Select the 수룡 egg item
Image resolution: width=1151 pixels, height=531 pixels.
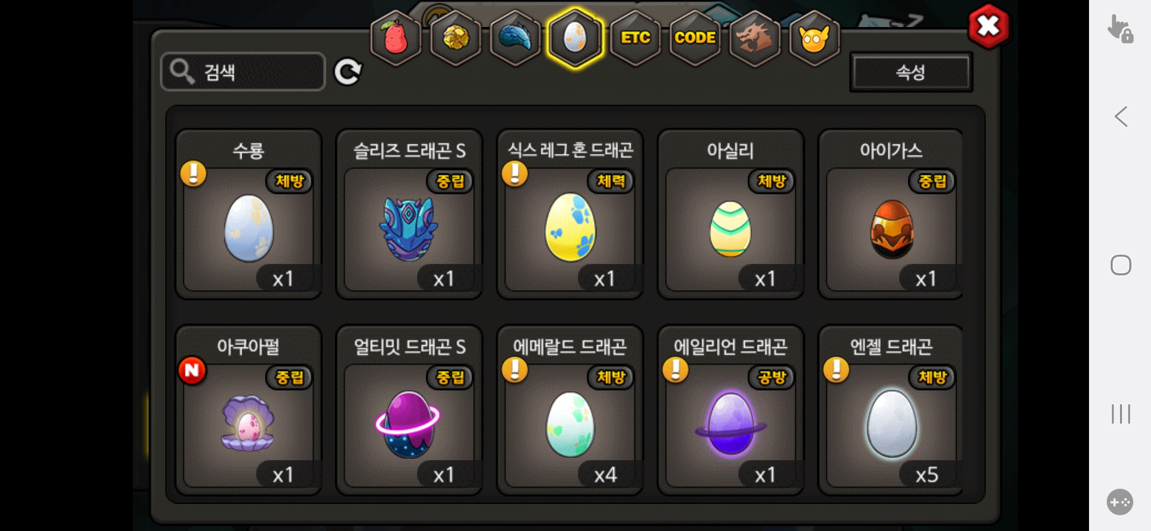click(248, 214)
